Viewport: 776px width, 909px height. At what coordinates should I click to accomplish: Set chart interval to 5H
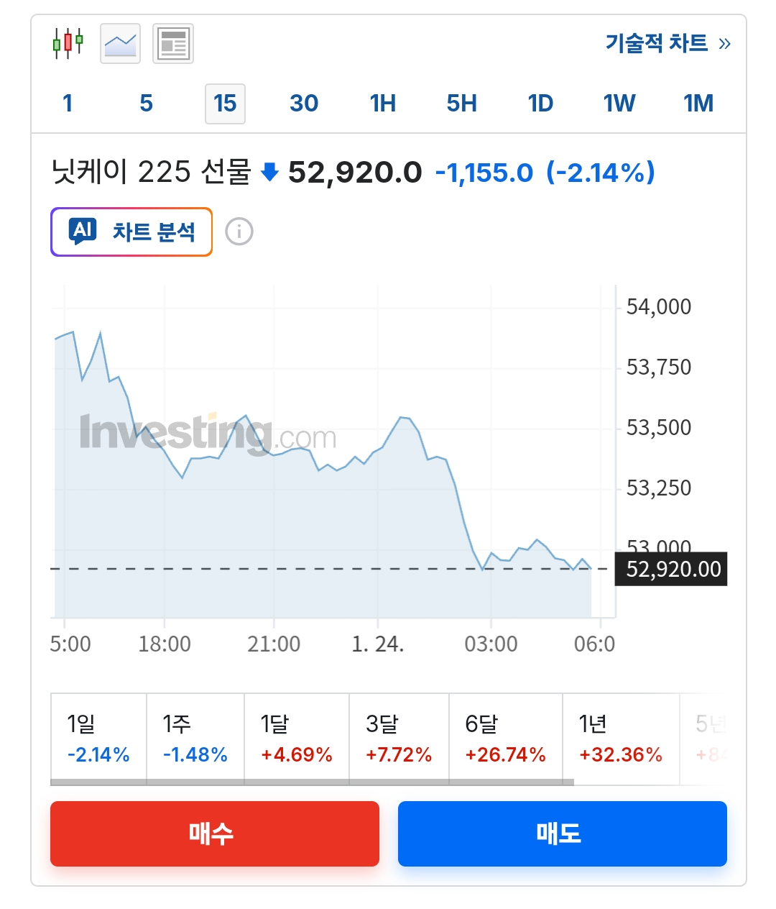[x=461, y=104]
